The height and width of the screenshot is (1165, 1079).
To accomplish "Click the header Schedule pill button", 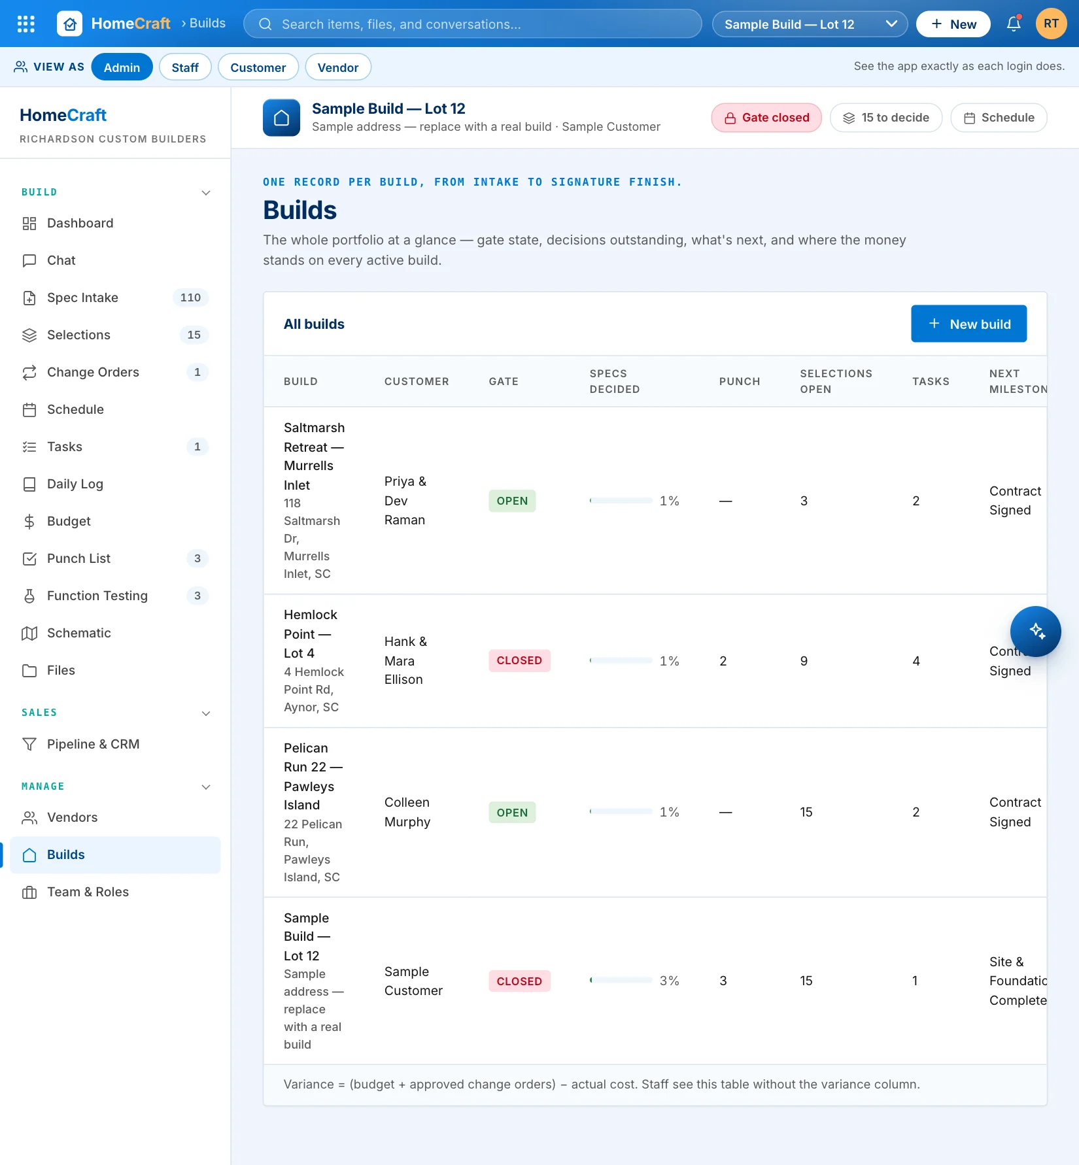I will click(999, 118).
